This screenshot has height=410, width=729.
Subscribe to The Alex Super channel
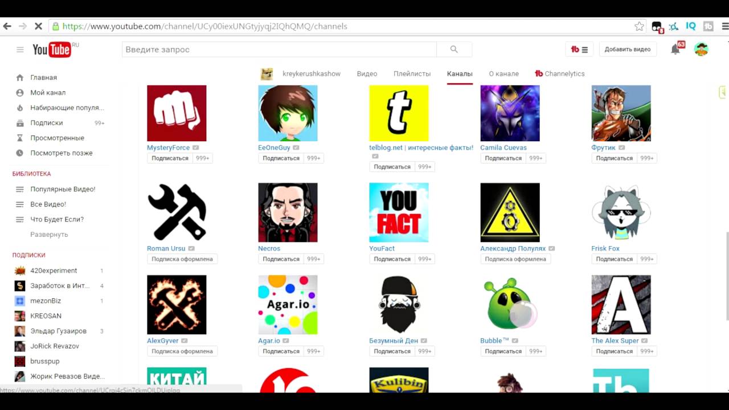point(614,351)
